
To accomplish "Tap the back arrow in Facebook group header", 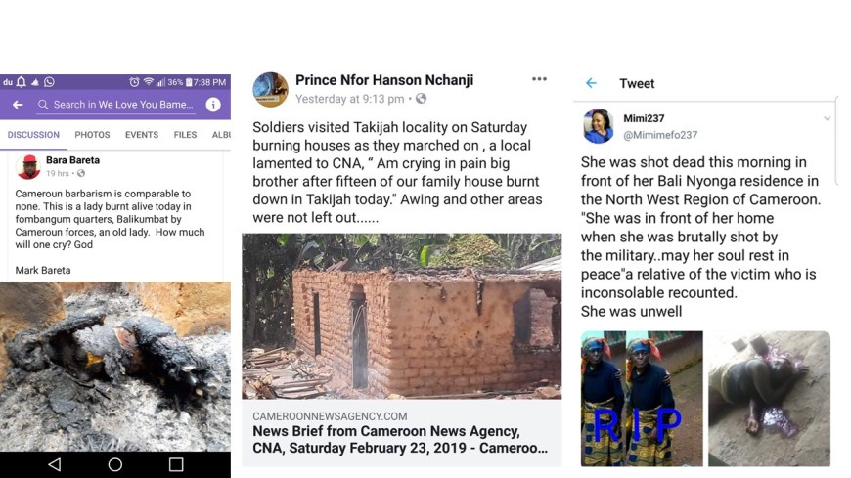I will [x=18, y=105].
